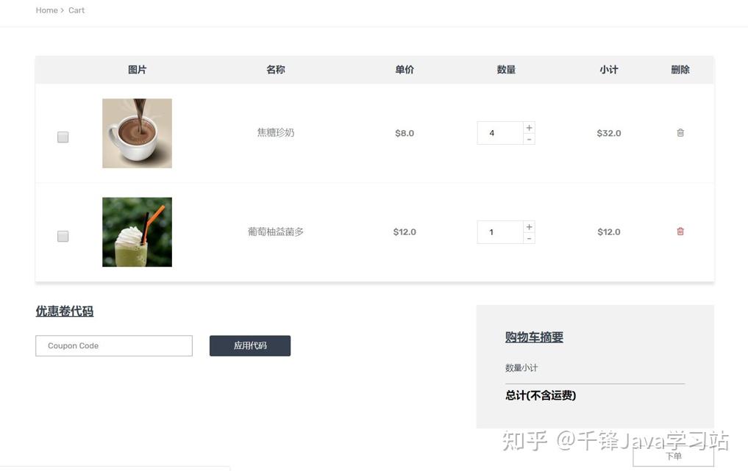Click the 焦糖珍奶 quantity field
Viewport: 748px width, 471px height.
pyautogui.click(x=500, y=133)
